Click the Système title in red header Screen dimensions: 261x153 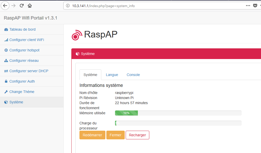tap(88, 54)
